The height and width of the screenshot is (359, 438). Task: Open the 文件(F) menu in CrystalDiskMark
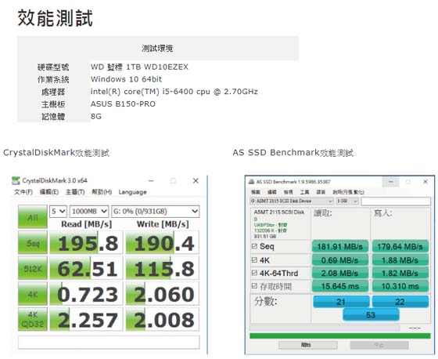23,192
